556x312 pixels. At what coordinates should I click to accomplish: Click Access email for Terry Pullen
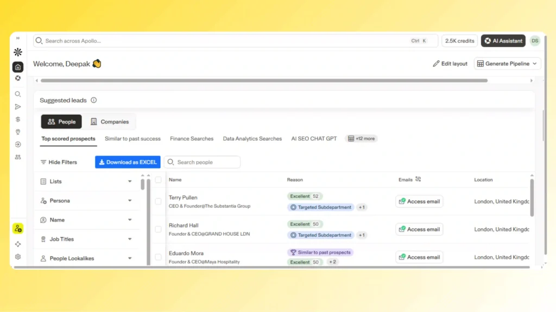point(419,201)
